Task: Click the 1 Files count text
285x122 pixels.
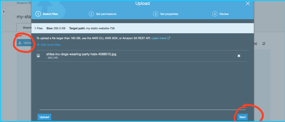Action: click(38, 28)
